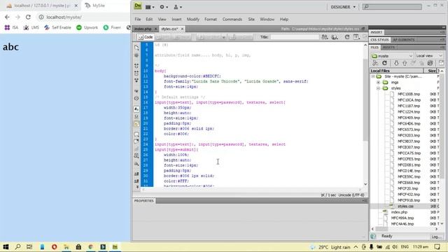Open the Edit menu
Image resolution: width=448 pixels, height=252 pixels.
[x=149, y=19]
